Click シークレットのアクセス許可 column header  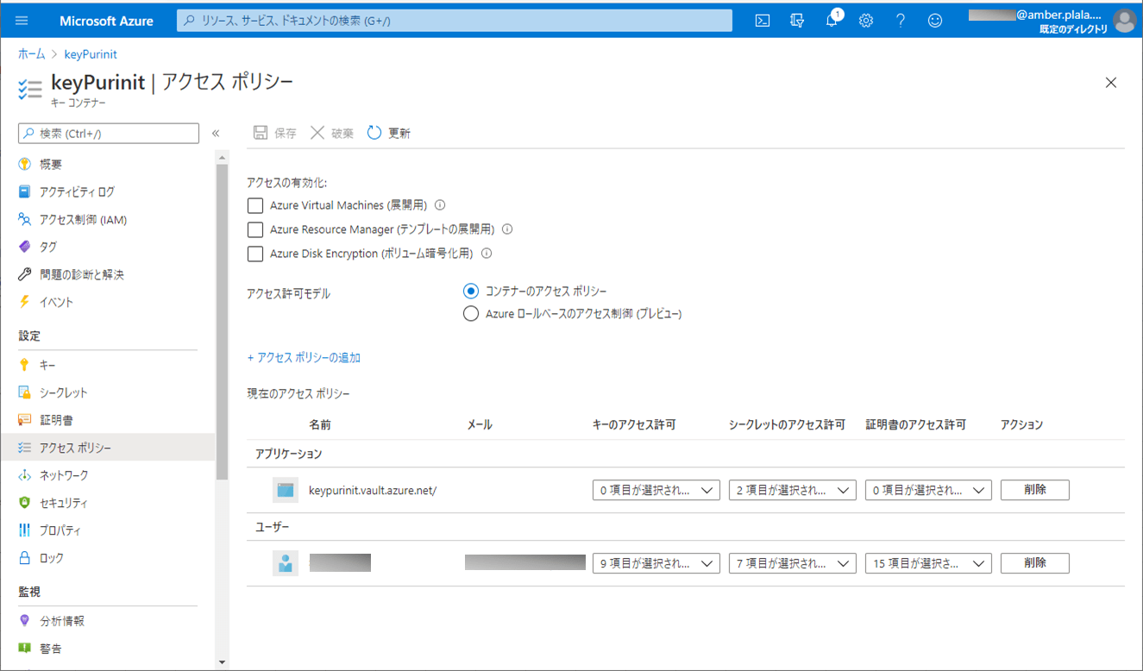tap(787, 424)
